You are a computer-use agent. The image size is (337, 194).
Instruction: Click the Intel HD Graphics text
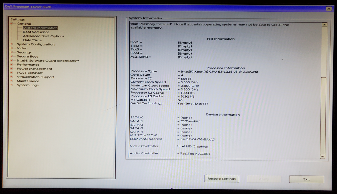click(x=192, y=146)
